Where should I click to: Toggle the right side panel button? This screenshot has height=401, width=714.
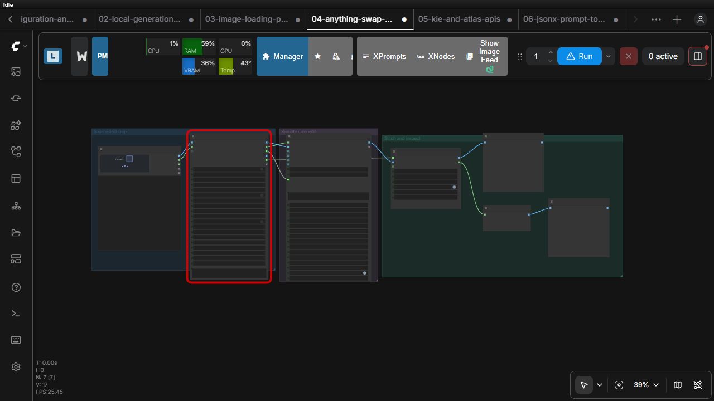698,56
